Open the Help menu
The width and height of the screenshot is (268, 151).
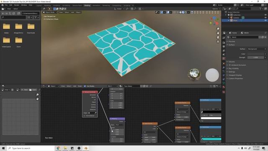31,5
